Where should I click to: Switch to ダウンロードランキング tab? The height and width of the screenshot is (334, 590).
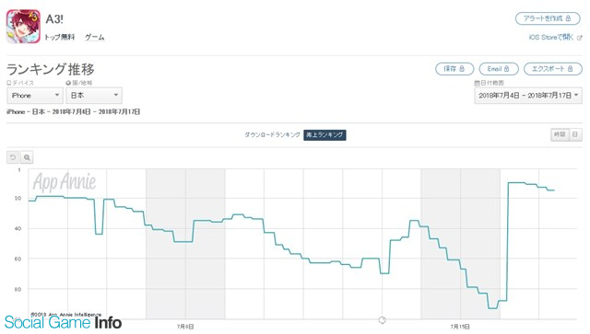[x=273, y=135]
